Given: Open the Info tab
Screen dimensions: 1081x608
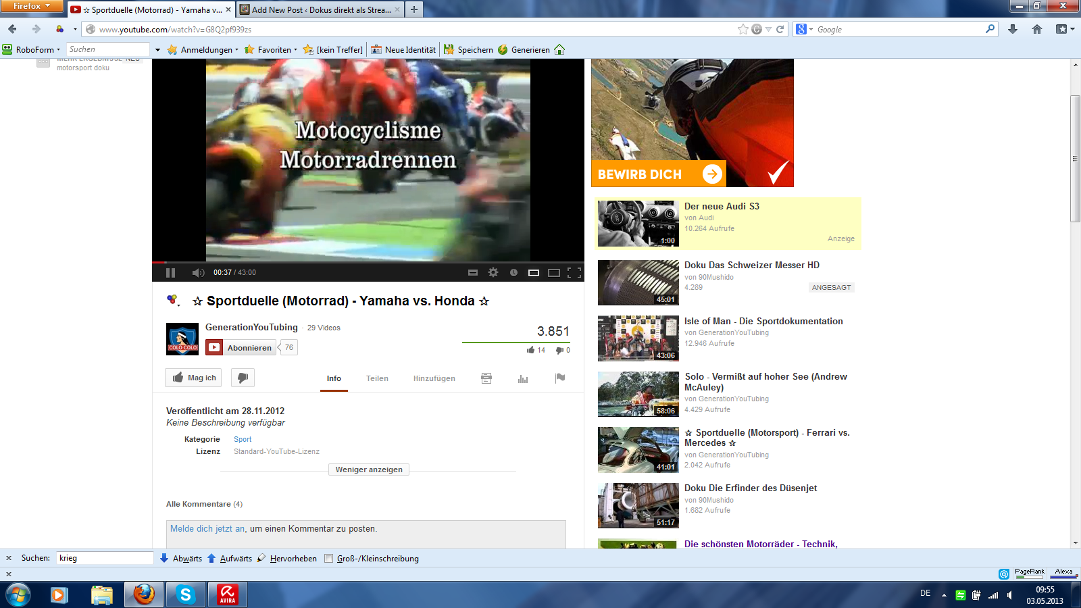Looking at the screenshot, I should tap(334, 378).
